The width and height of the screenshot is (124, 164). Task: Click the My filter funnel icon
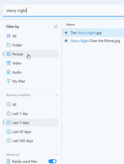point(9,81)
